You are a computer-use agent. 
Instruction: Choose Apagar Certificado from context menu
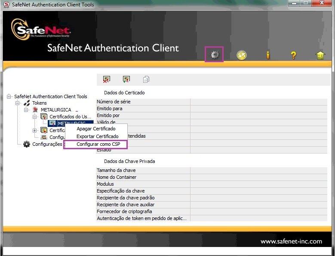point(96,129)
